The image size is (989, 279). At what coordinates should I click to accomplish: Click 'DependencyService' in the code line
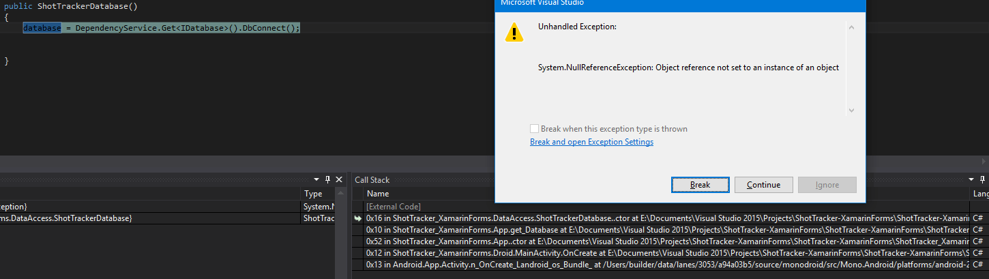tap(116, 28)
